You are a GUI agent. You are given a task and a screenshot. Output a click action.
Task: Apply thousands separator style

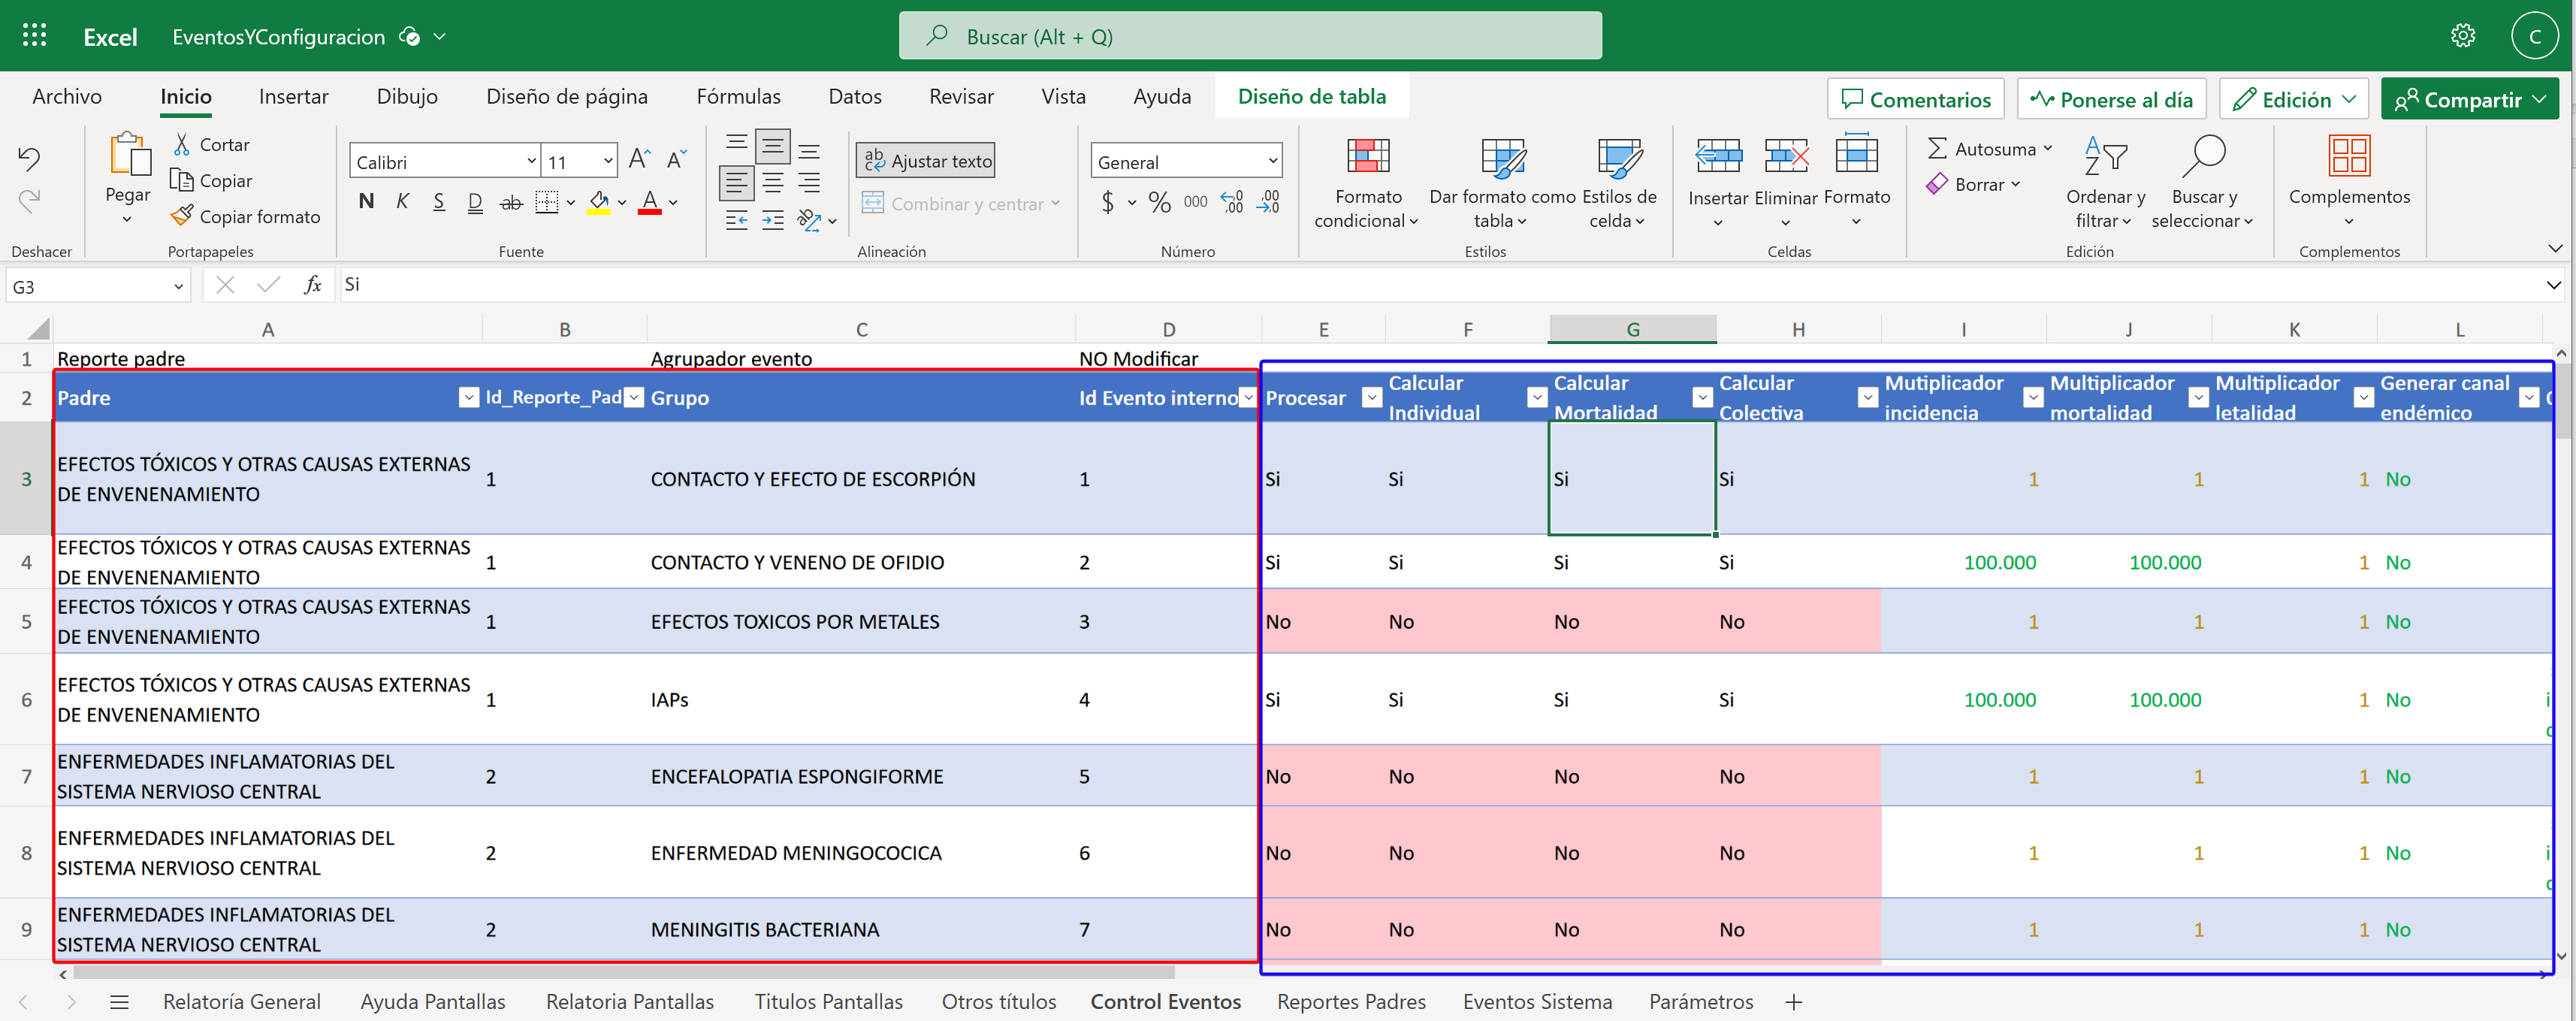[x=1195, y=203]
